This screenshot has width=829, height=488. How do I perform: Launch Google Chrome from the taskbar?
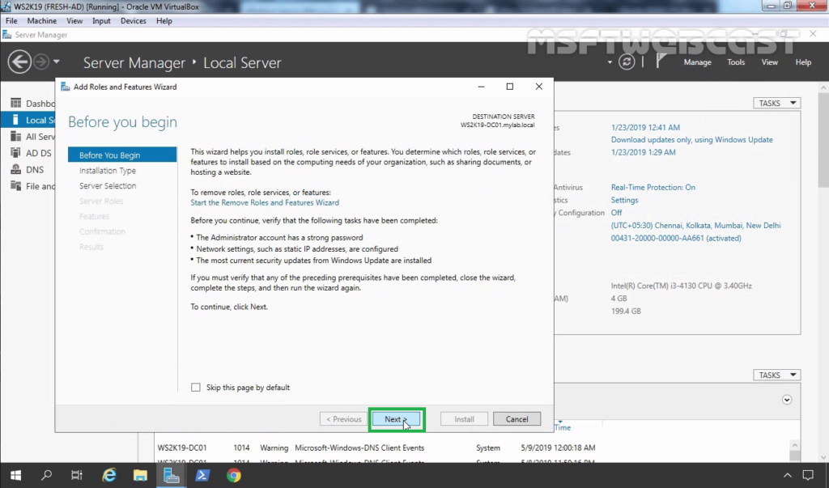pyautogui.click(x=234, y=475)
